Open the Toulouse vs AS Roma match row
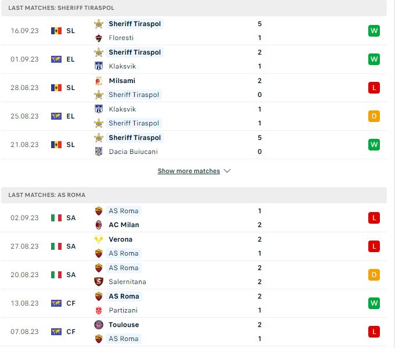Image resolution: width=395 pixels, height=348 pixels. click(193, 332)
